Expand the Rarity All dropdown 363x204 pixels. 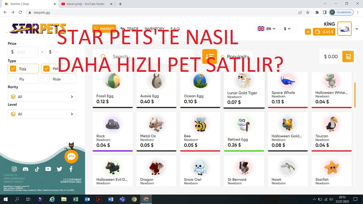(42, 97)
